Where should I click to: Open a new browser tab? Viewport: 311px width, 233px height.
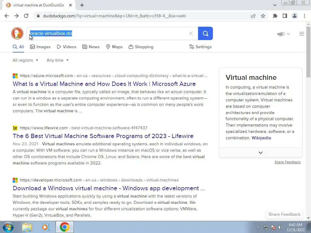(x=82, y=5)
